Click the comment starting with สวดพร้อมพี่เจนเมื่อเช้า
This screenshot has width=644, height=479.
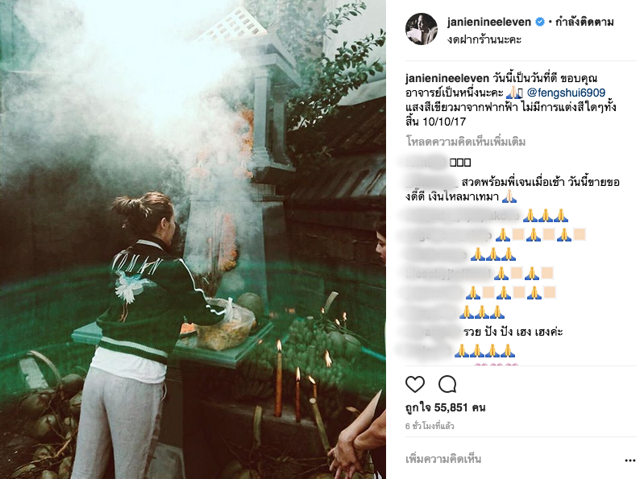(512, 189)
